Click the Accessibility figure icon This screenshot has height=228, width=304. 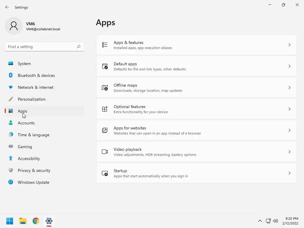pyautogui.click(x=11, y=159)
